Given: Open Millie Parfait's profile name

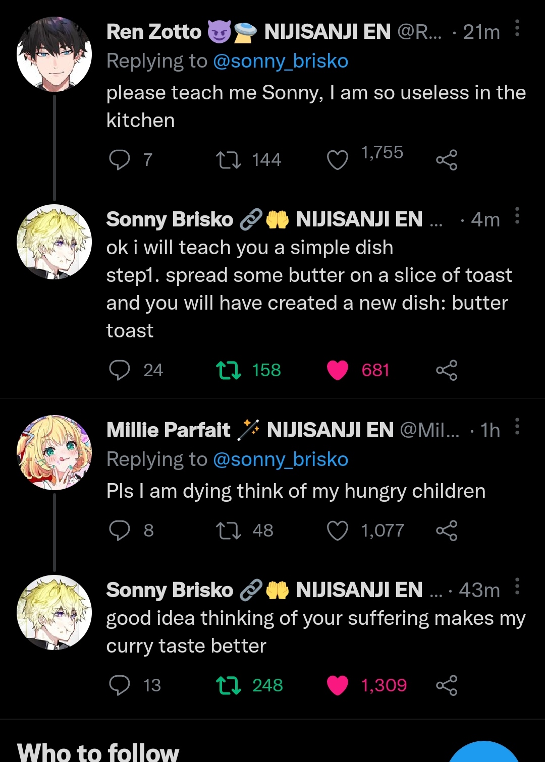Looking at the screenshot, I should coord(168,430).
